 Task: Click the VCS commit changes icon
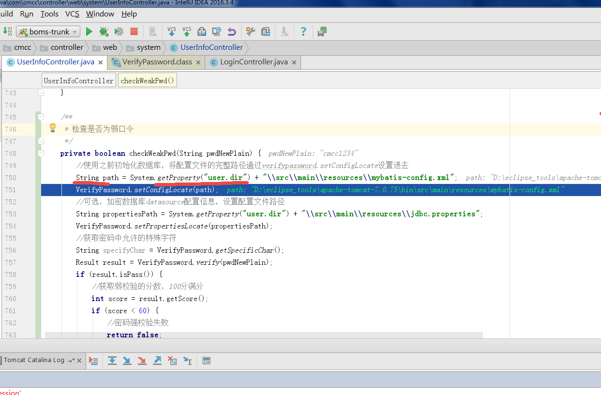pos(187,31)
